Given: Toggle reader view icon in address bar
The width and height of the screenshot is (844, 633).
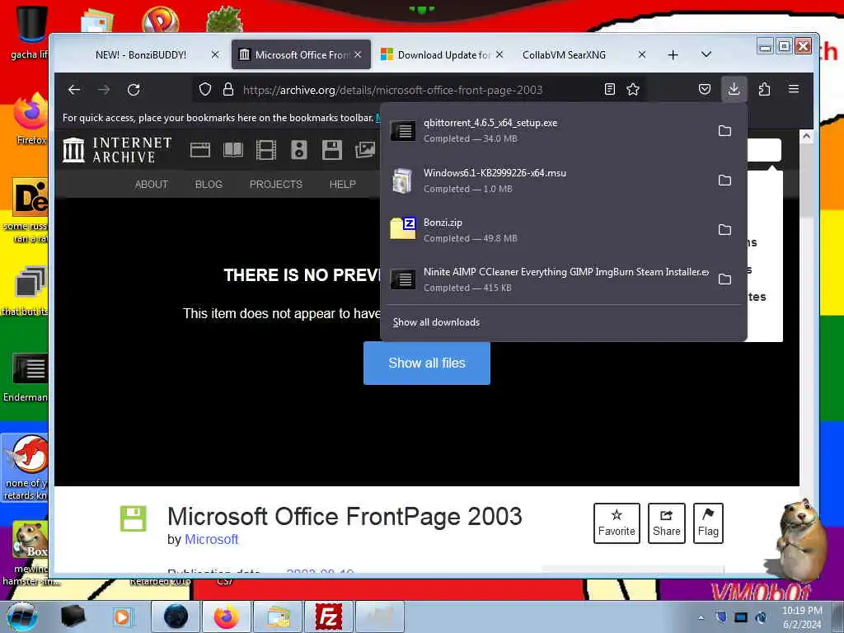Looking at the screenshot, I should click(610, 89).
